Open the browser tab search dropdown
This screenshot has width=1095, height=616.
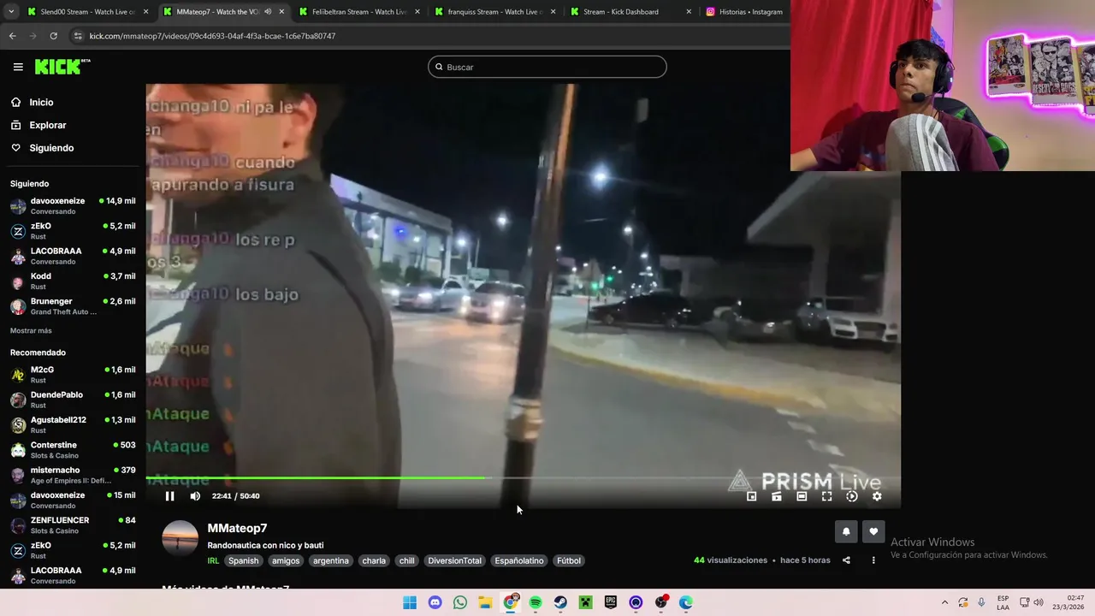[11, 12]
